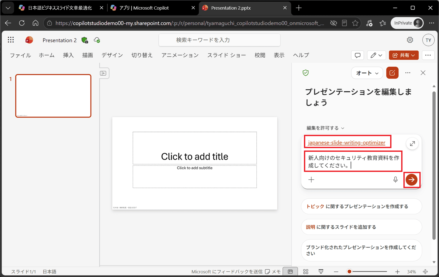Open browser tab list dropdown

(x=8, y=8)
